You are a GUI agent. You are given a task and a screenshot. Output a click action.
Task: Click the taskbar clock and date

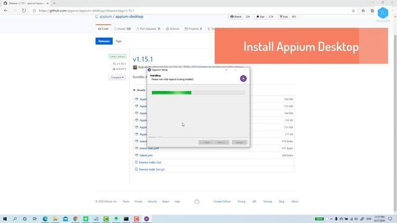pos(379,219)
